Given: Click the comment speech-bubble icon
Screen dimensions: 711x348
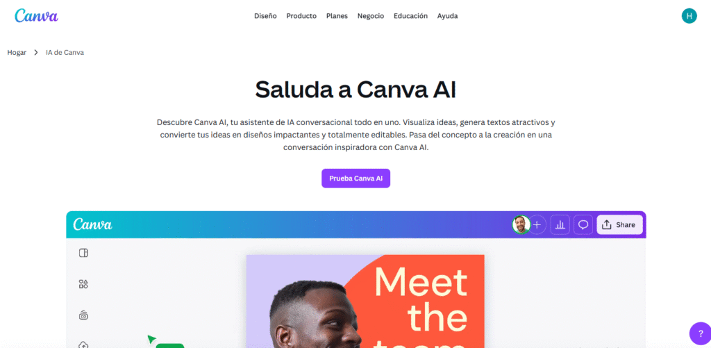Looking at the screenshot, I should [583, 224].
